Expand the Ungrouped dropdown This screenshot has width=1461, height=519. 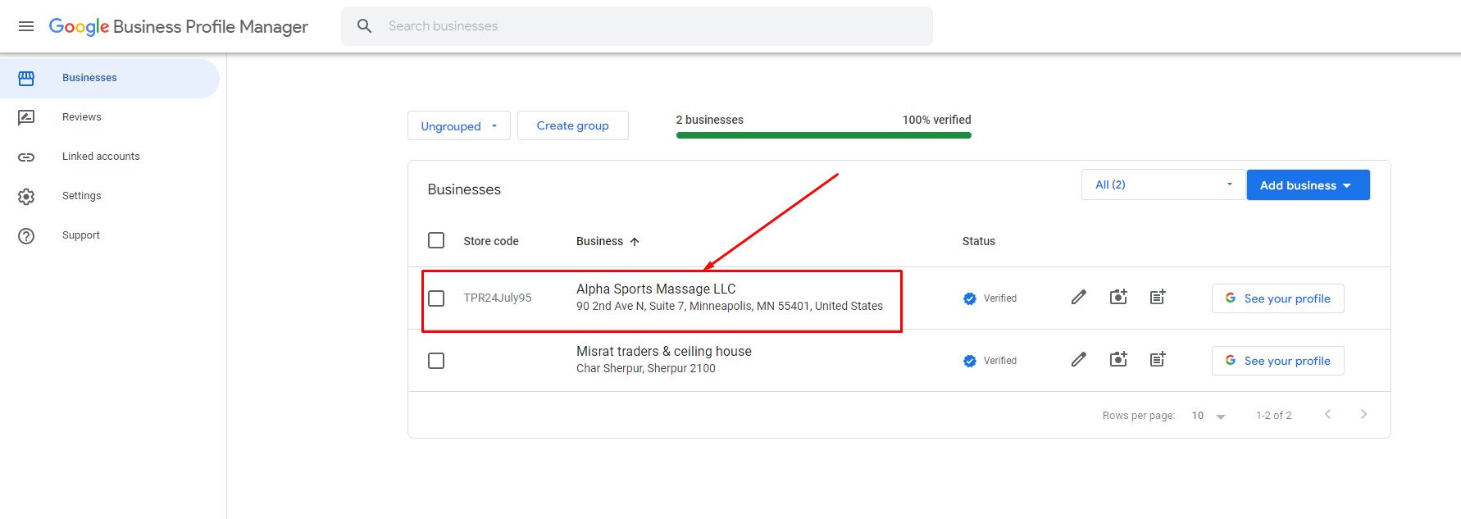458,126
